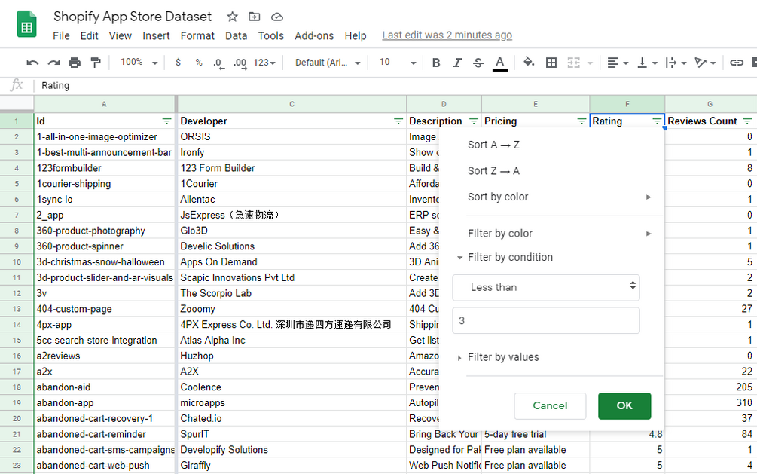Toggle strikethrough formatting
The image size is (757, 474).
point(478,63)
